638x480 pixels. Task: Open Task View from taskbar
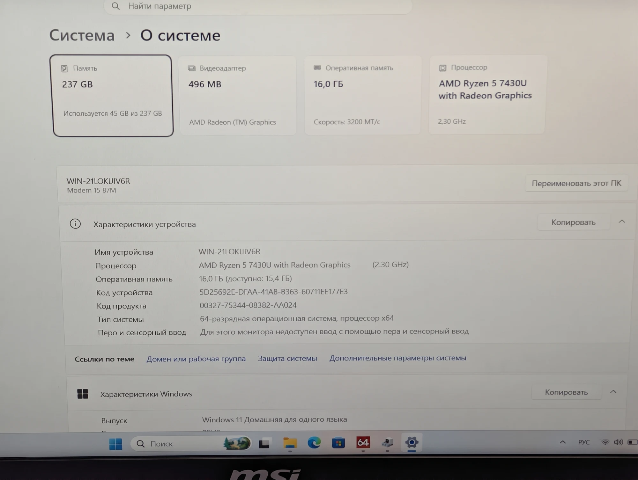click(x=264, y=443)
